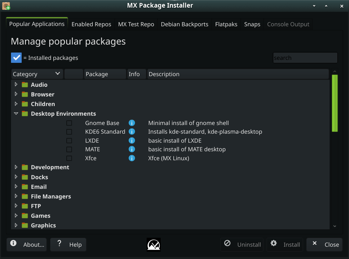Click the Info column header
Image resolution: width=349 pixels, height=259 pixels.
137,74
